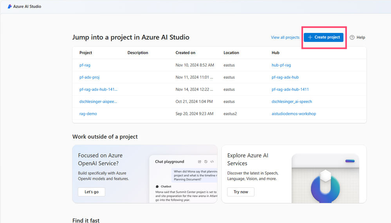Screen dimensions: 391x223
Task: Click the Oct 21, 2024 1:04 PM cell
Action: (x=194, y=102)
